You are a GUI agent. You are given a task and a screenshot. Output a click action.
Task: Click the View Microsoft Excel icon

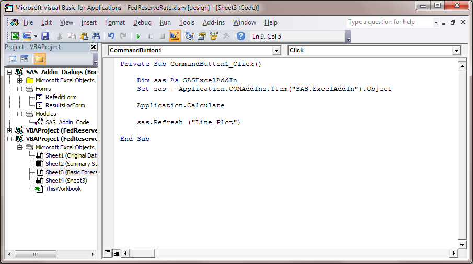[x=15, y=36]
